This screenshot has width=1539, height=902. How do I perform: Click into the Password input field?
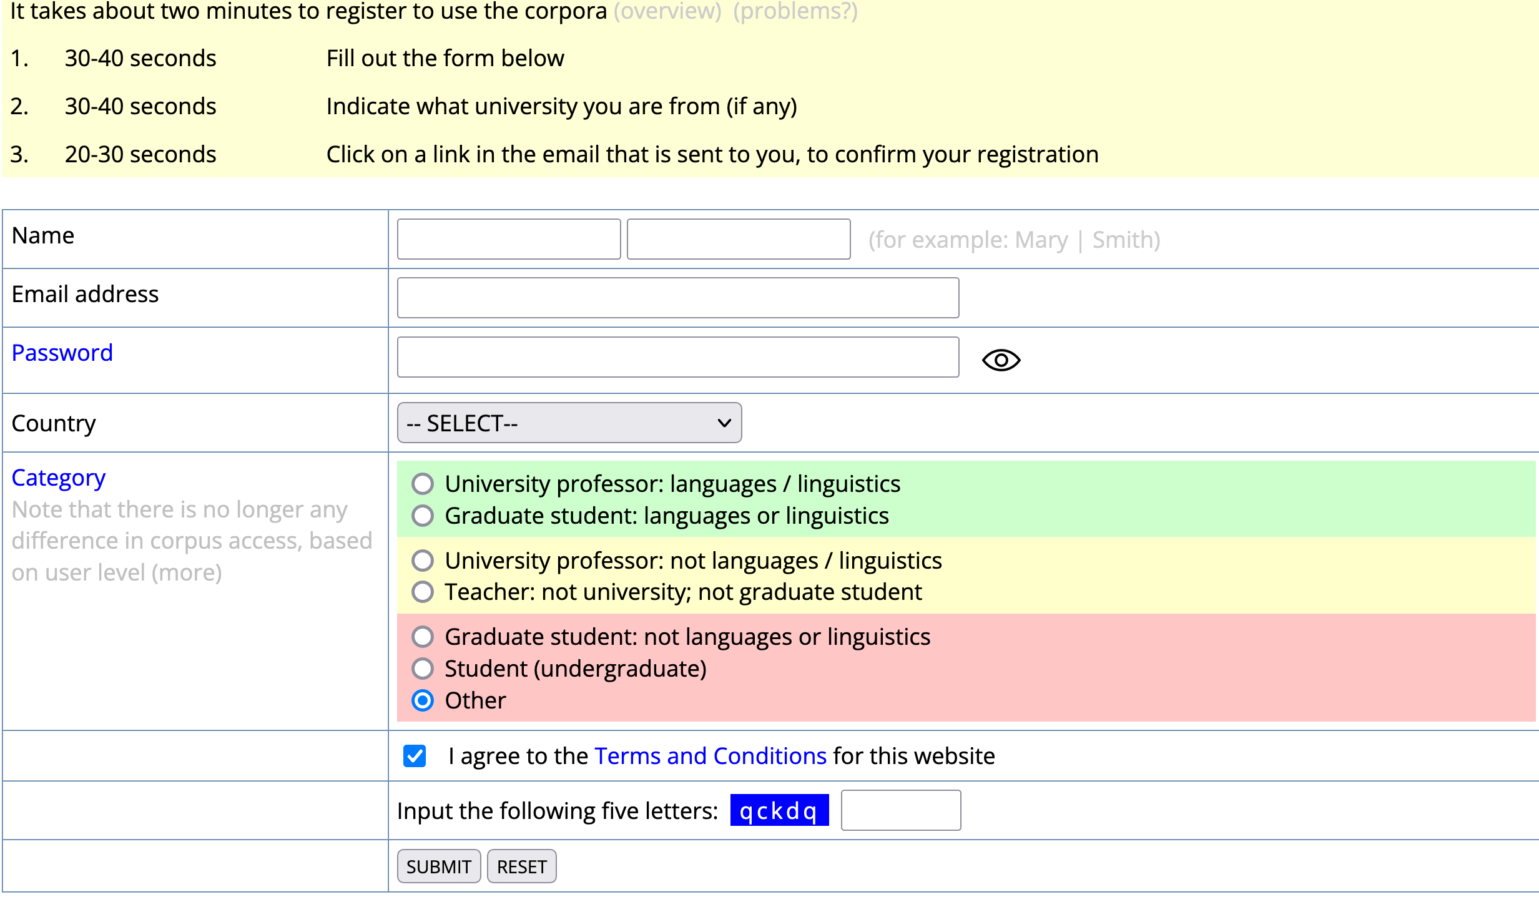click(677, 357)
